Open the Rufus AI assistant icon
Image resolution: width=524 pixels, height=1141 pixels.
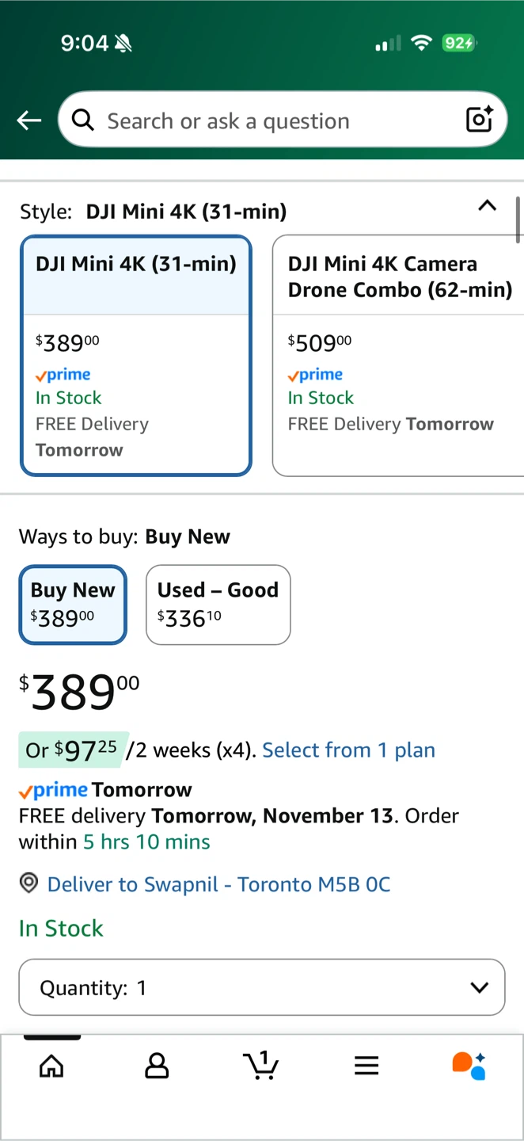[469, 1066]
